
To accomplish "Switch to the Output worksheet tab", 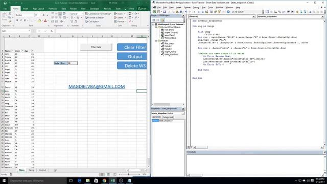I will (x=42, y=170).
